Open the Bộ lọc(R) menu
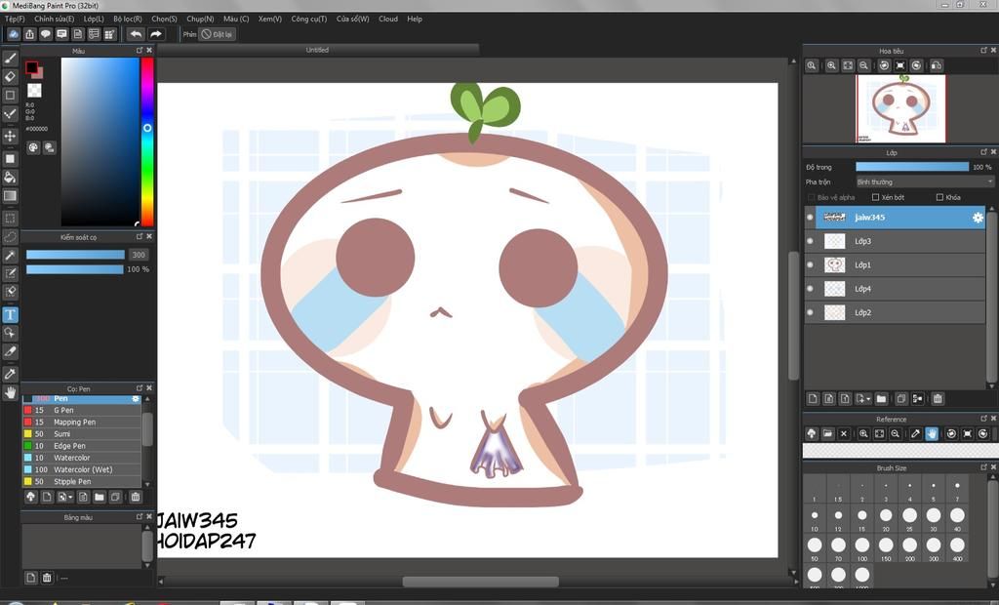 coord(128,20)
